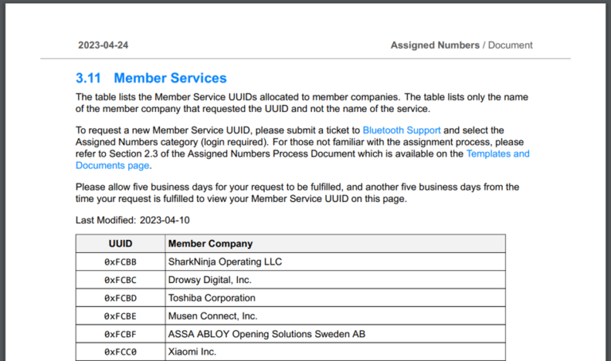Click the 0xFCBE UUID cell

point(120,316)
